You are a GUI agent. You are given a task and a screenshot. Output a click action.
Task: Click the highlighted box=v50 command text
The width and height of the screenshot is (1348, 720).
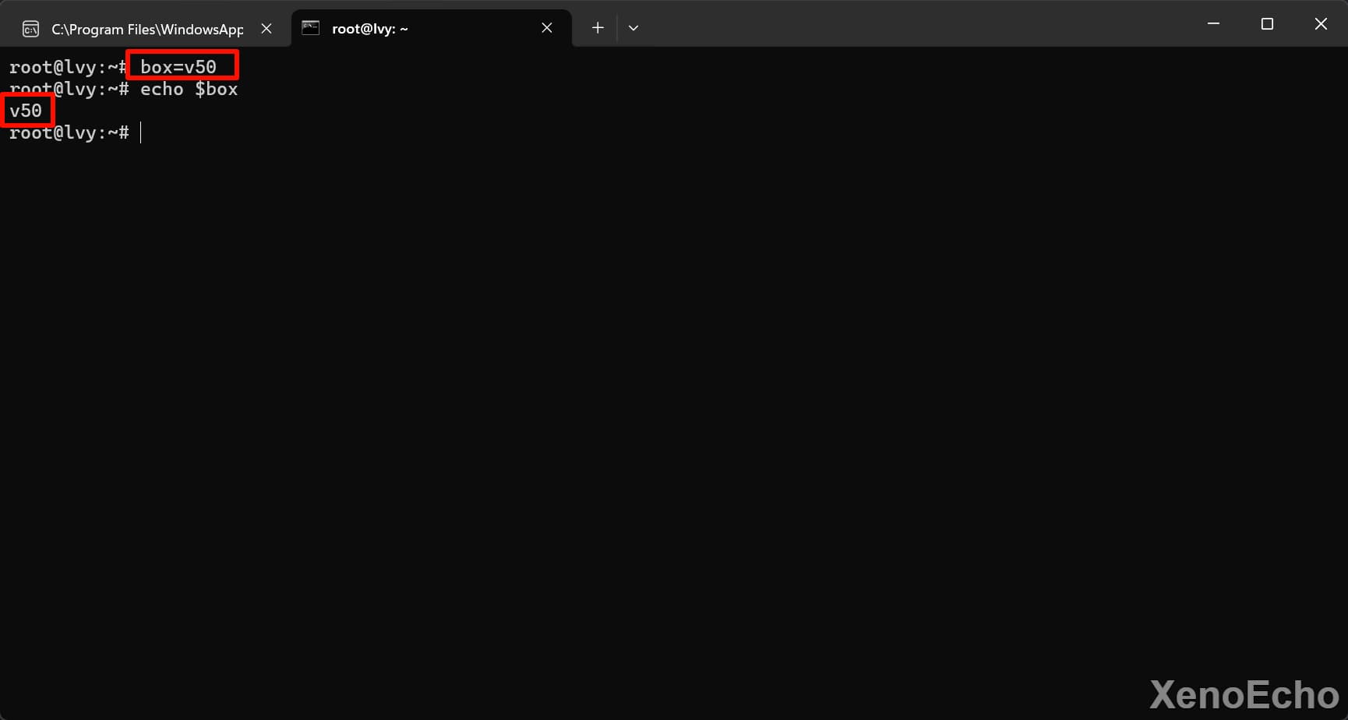[178, 67]
